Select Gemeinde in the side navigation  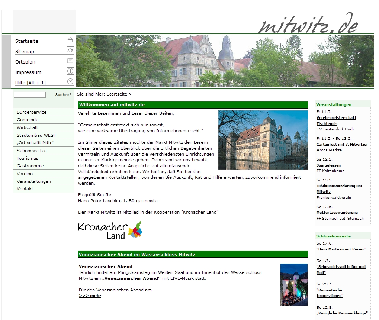[x=44, y=120]
